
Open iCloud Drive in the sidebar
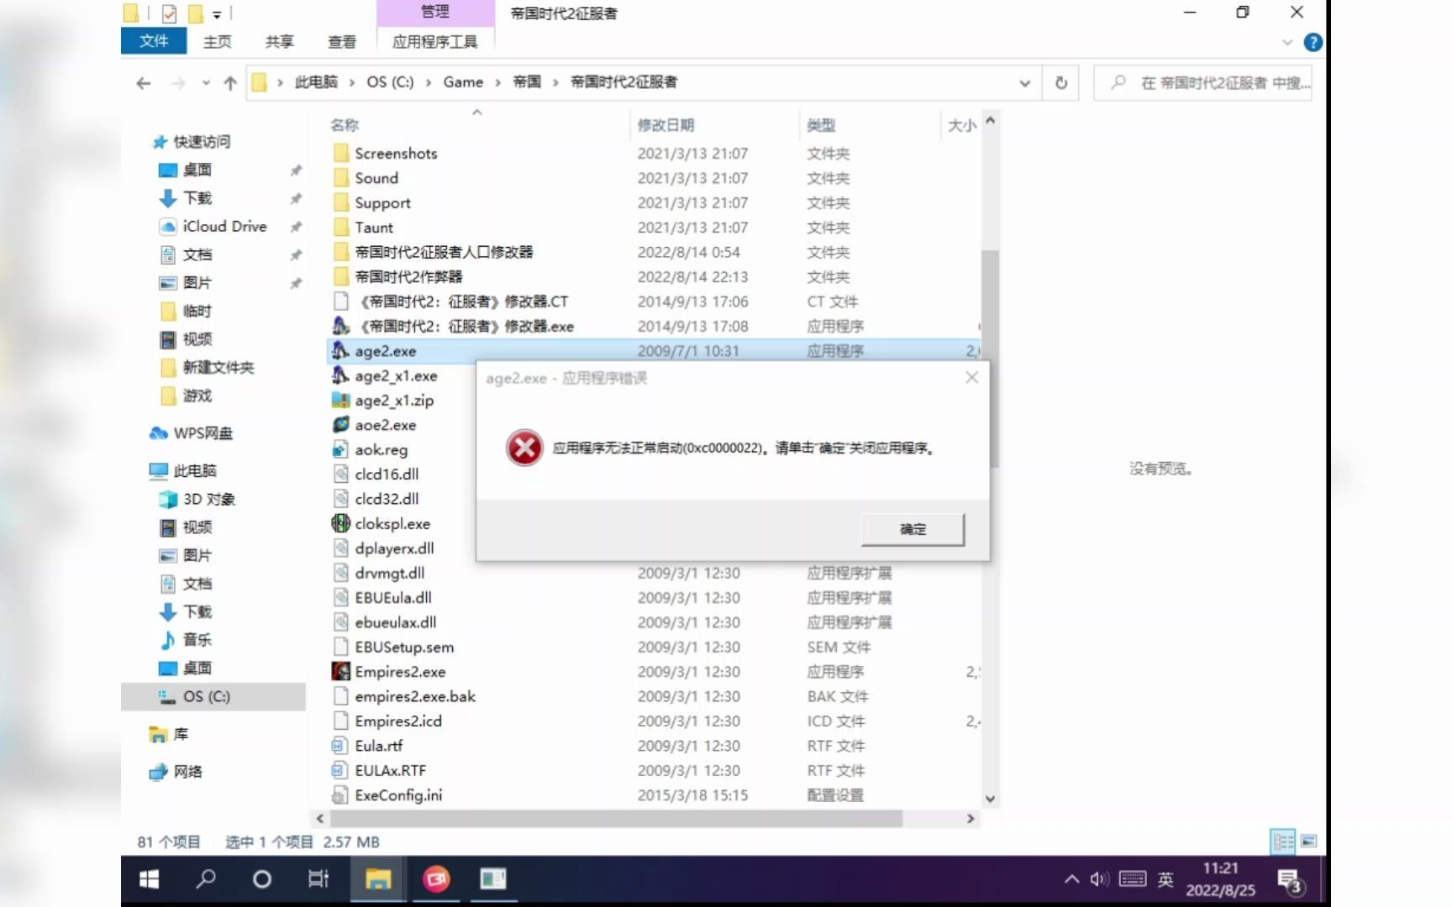tap(224, 226)
